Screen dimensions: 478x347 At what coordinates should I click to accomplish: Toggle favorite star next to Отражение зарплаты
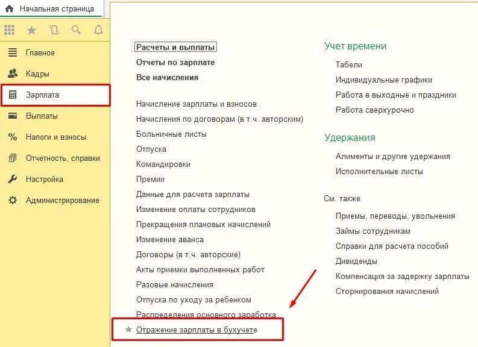[128, 330]
